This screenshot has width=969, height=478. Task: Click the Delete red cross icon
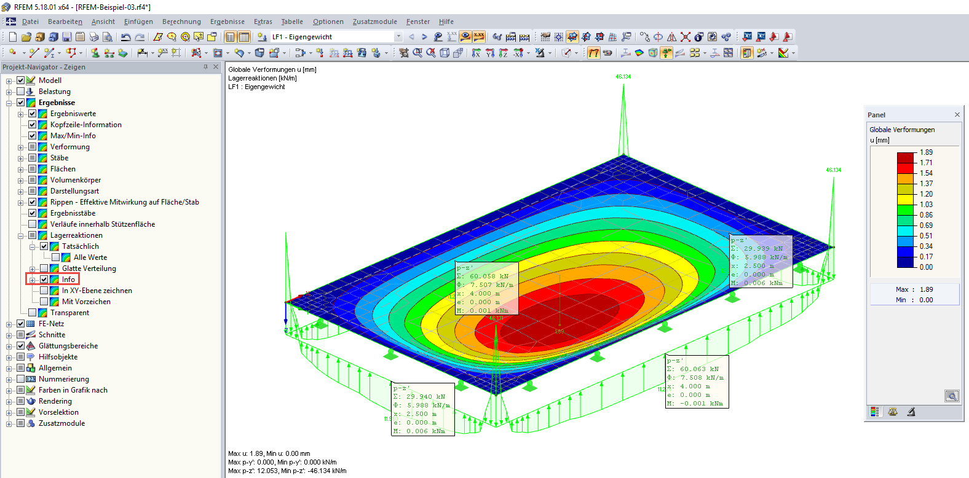[x=685, y=37]
